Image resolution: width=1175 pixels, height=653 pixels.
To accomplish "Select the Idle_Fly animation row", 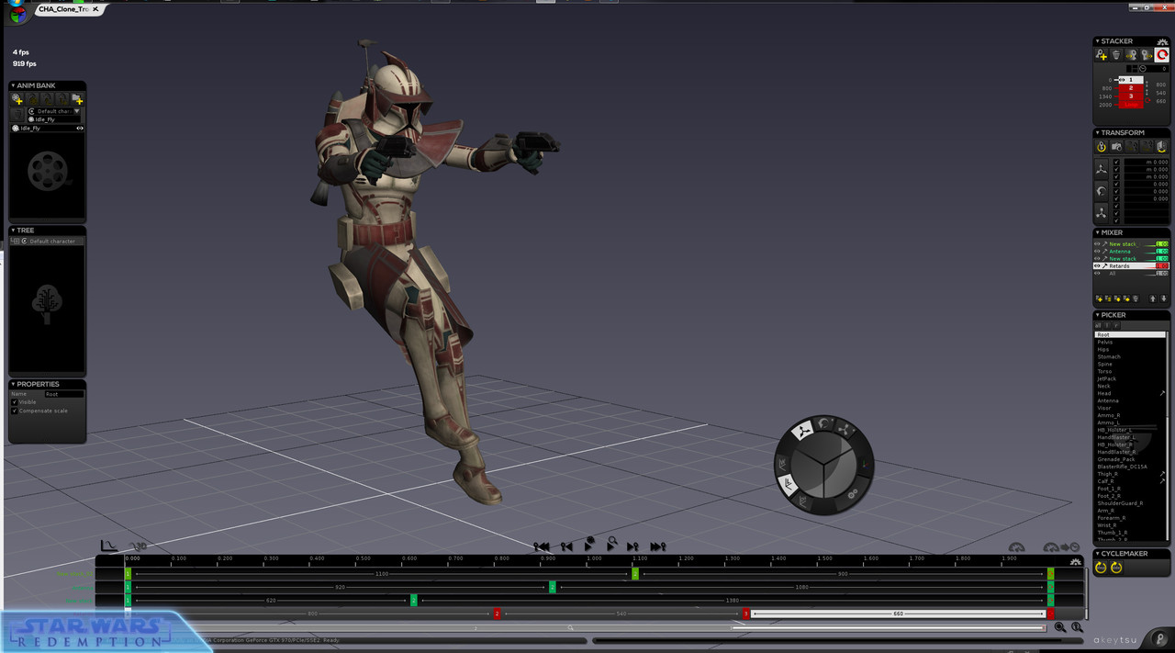I will [47, 129].
